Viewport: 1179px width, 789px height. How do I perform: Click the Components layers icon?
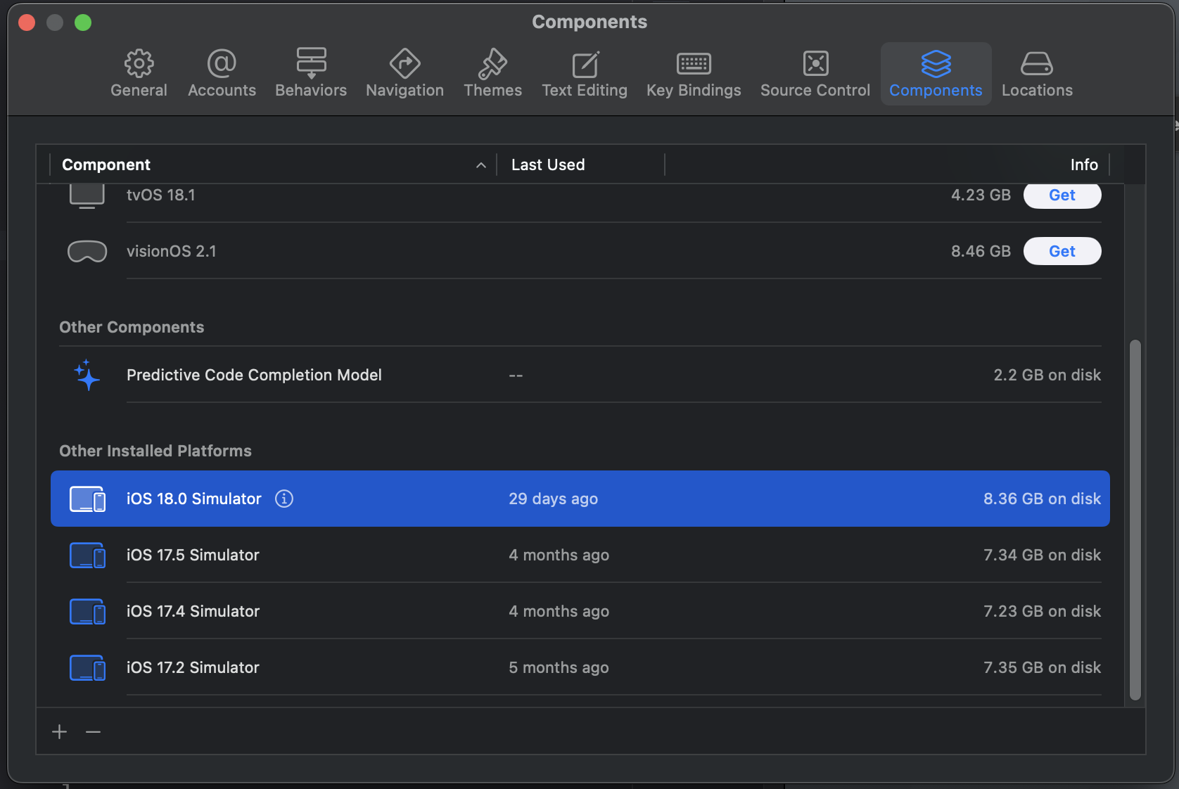point(936,63)
